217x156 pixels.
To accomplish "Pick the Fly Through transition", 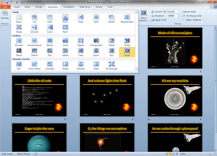I will tap(111, 66).
